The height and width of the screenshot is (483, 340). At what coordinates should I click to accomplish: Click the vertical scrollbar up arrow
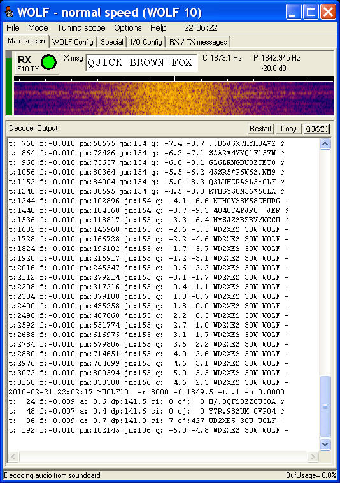click(325, 144)
